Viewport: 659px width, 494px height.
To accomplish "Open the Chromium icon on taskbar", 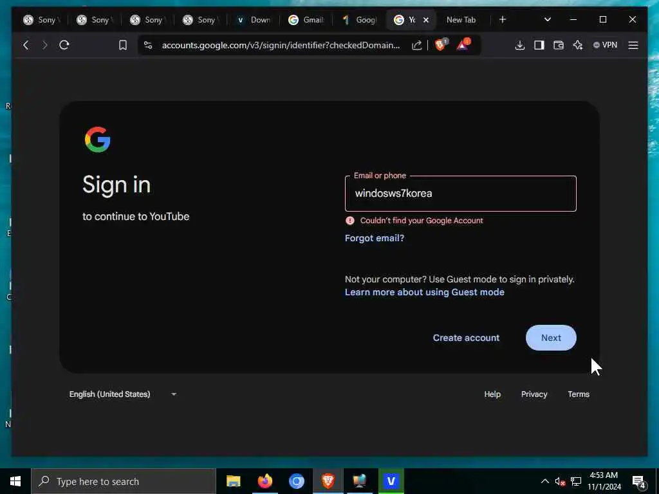I will pyautogui.click(x=296, y=481).
